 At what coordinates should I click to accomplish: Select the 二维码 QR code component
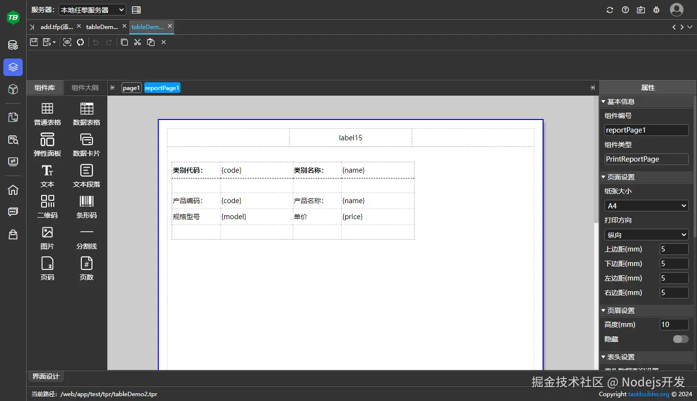pos(47,207)
